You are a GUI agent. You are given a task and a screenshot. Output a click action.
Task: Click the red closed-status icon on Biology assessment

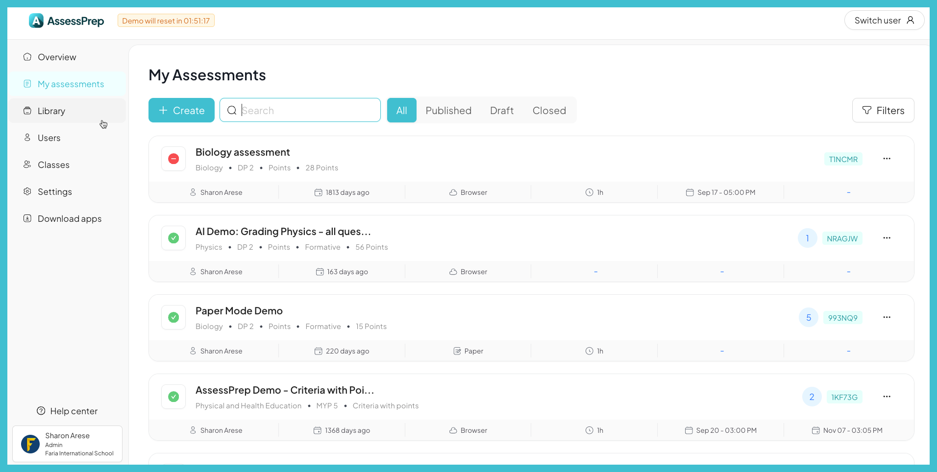(x=173, y=159)
